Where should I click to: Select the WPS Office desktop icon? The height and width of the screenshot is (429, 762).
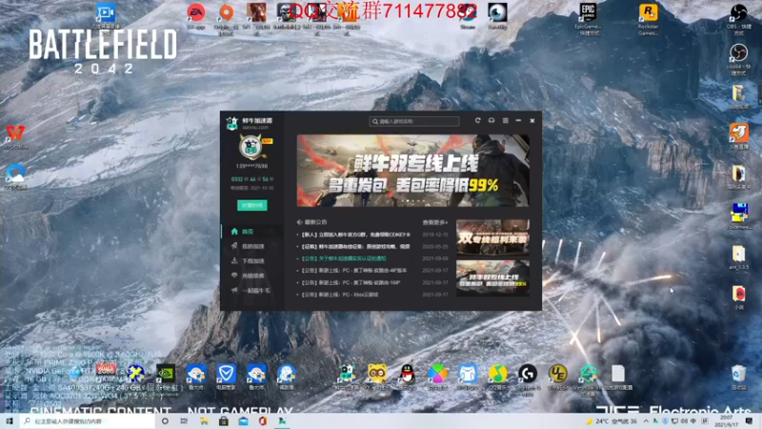15,136
